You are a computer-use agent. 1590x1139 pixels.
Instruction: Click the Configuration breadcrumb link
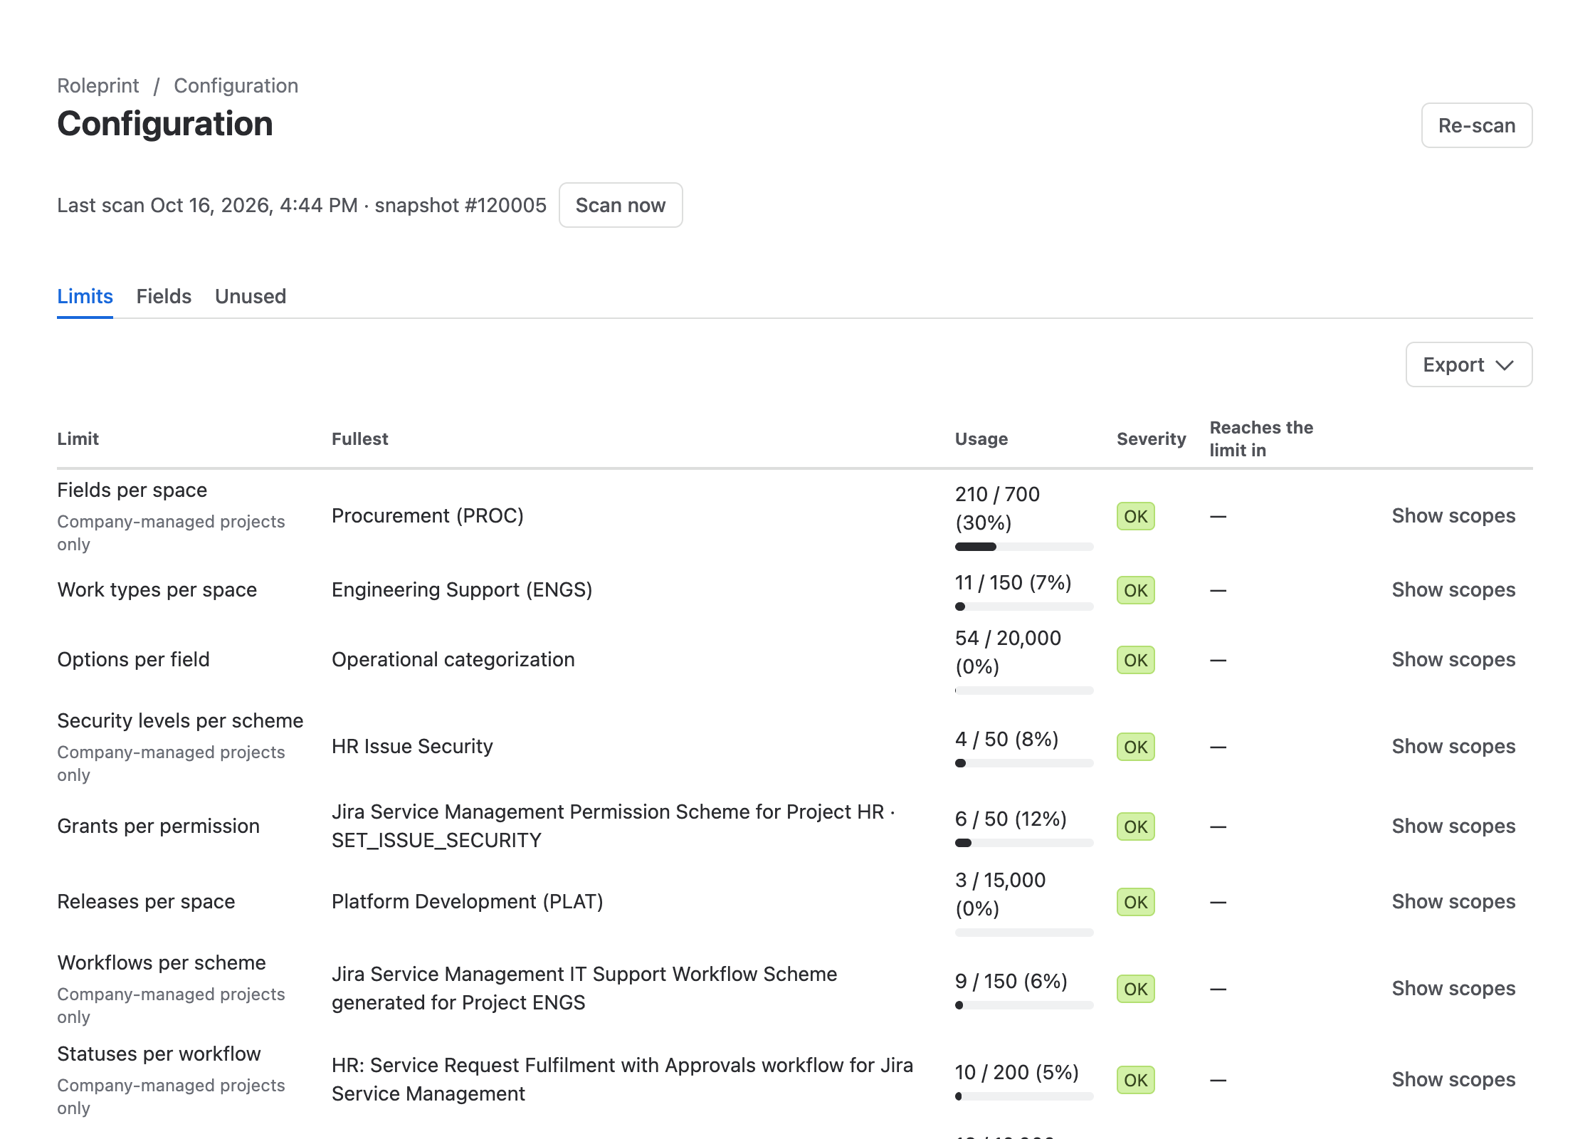[236, 85]
